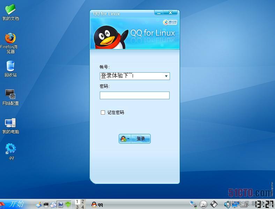Image resolution: width=275 pixels, height=209 pixels.
Task: Click the CD disc tray icon
Action: pyautogui.click(x=203, y=204)
